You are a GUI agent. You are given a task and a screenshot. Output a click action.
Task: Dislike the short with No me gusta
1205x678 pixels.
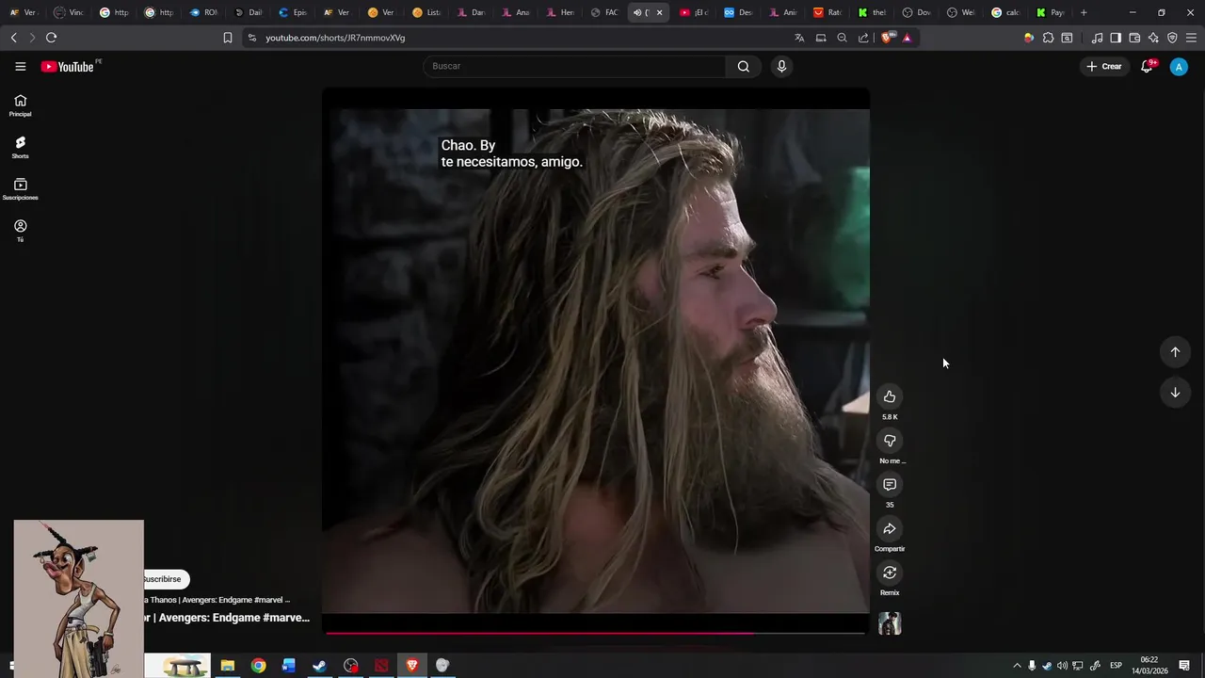890,441
